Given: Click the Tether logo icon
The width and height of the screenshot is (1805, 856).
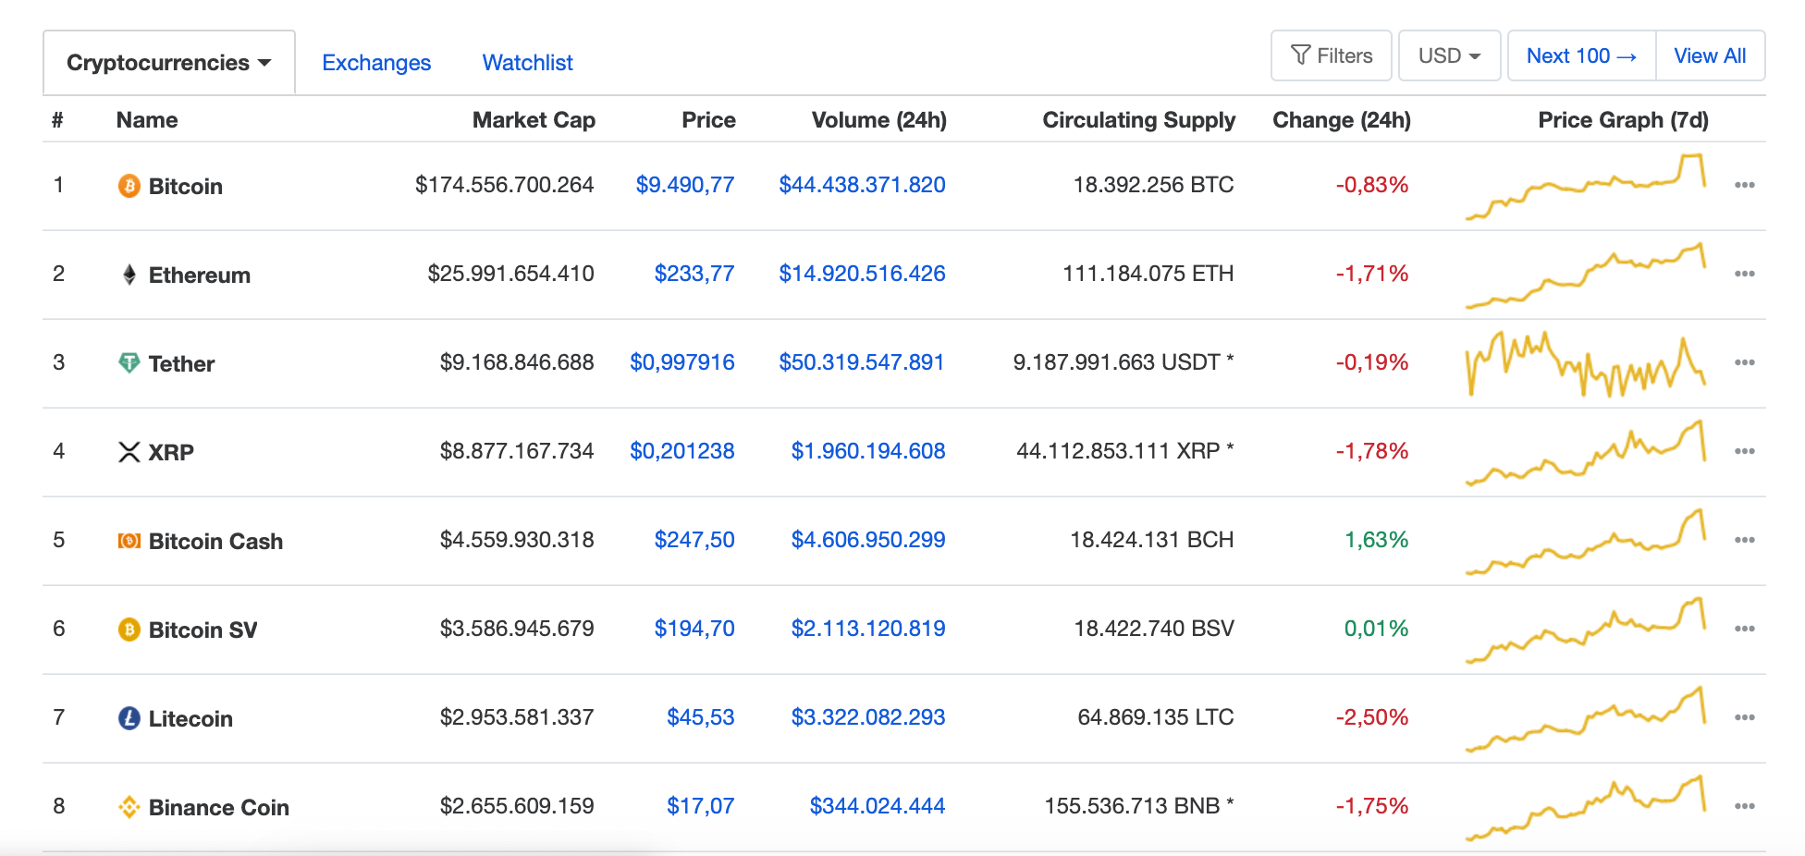Looking at the screenshot, I should pos(129,363).
